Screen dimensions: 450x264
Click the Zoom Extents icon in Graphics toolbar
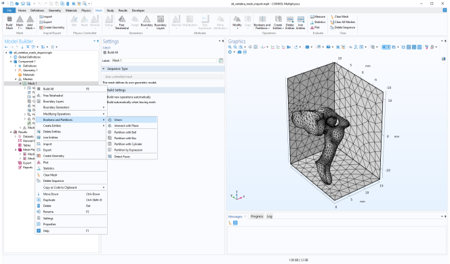(255, 47)
